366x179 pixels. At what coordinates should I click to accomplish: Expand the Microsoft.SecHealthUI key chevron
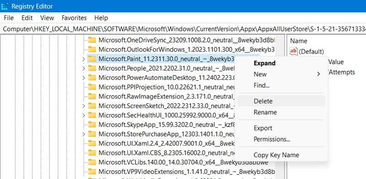pos(84,116)
